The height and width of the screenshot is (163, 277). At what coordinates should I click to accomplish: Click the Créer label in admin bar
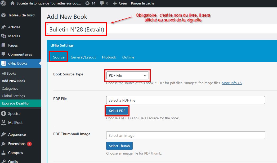click(123, 3)
